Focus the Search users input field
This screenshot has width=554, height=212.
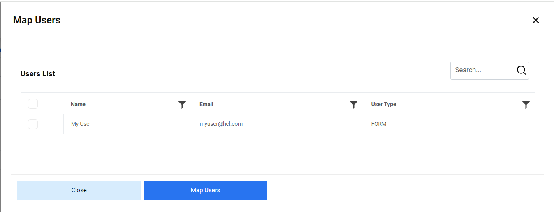click(x=482, y=70)
